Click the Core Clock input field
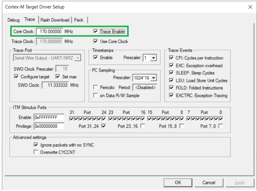 coord(49,31)
